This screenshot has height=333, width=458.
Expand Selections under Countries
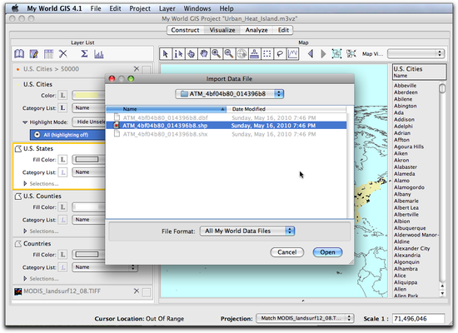[x=25, y=279]
